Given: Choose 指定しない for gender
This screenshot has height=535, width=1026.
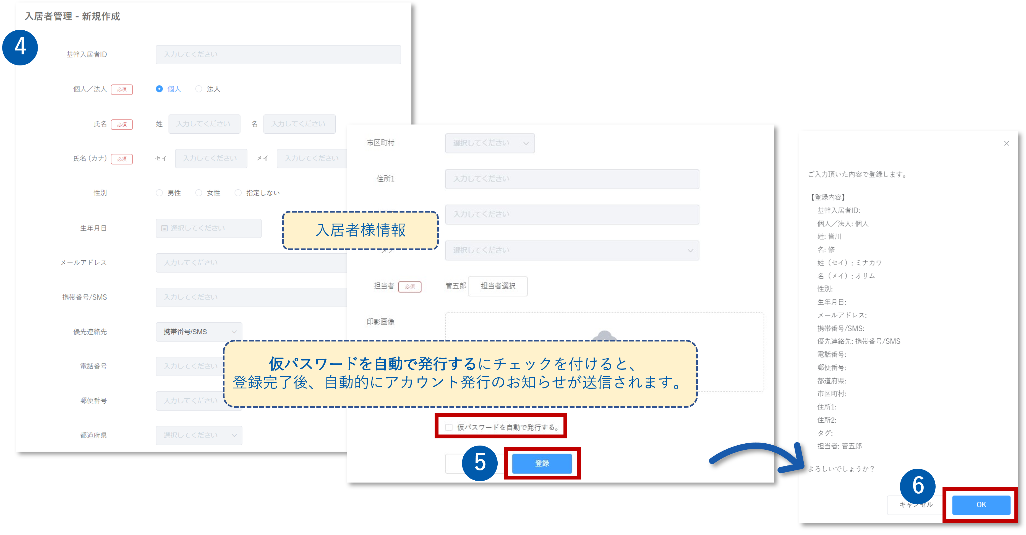Looking at the screenshot, I should (238, 192).
